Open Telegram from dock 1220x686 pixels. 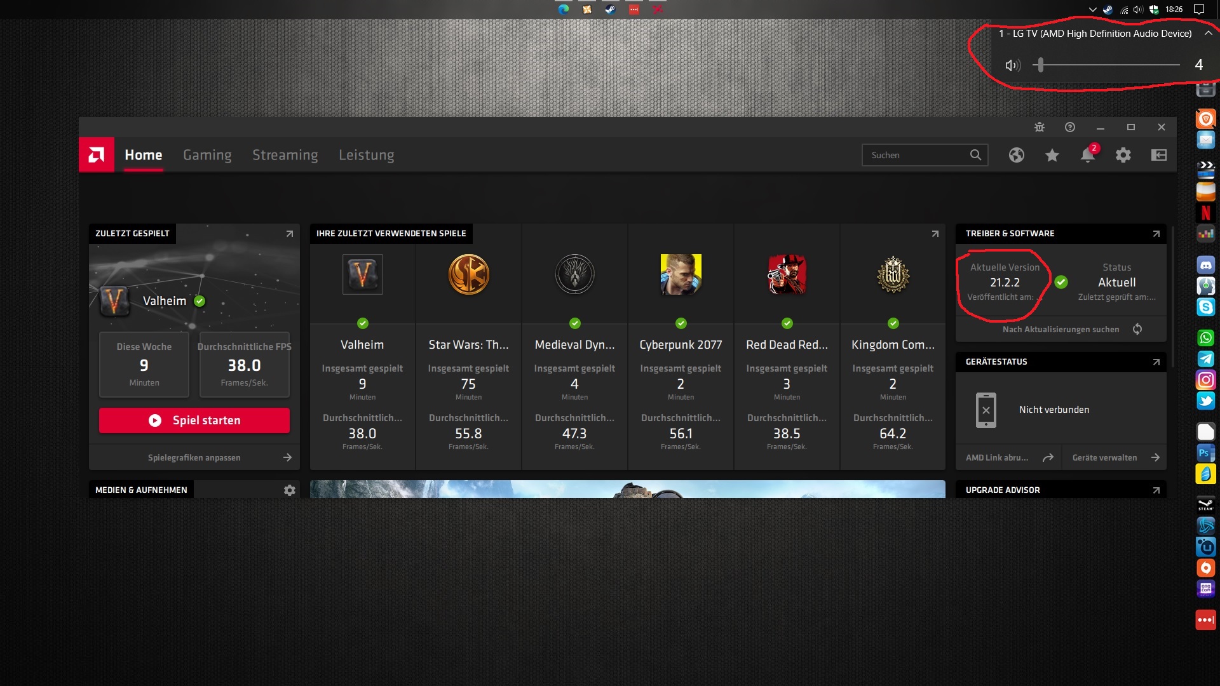[x=1205, y=359]
